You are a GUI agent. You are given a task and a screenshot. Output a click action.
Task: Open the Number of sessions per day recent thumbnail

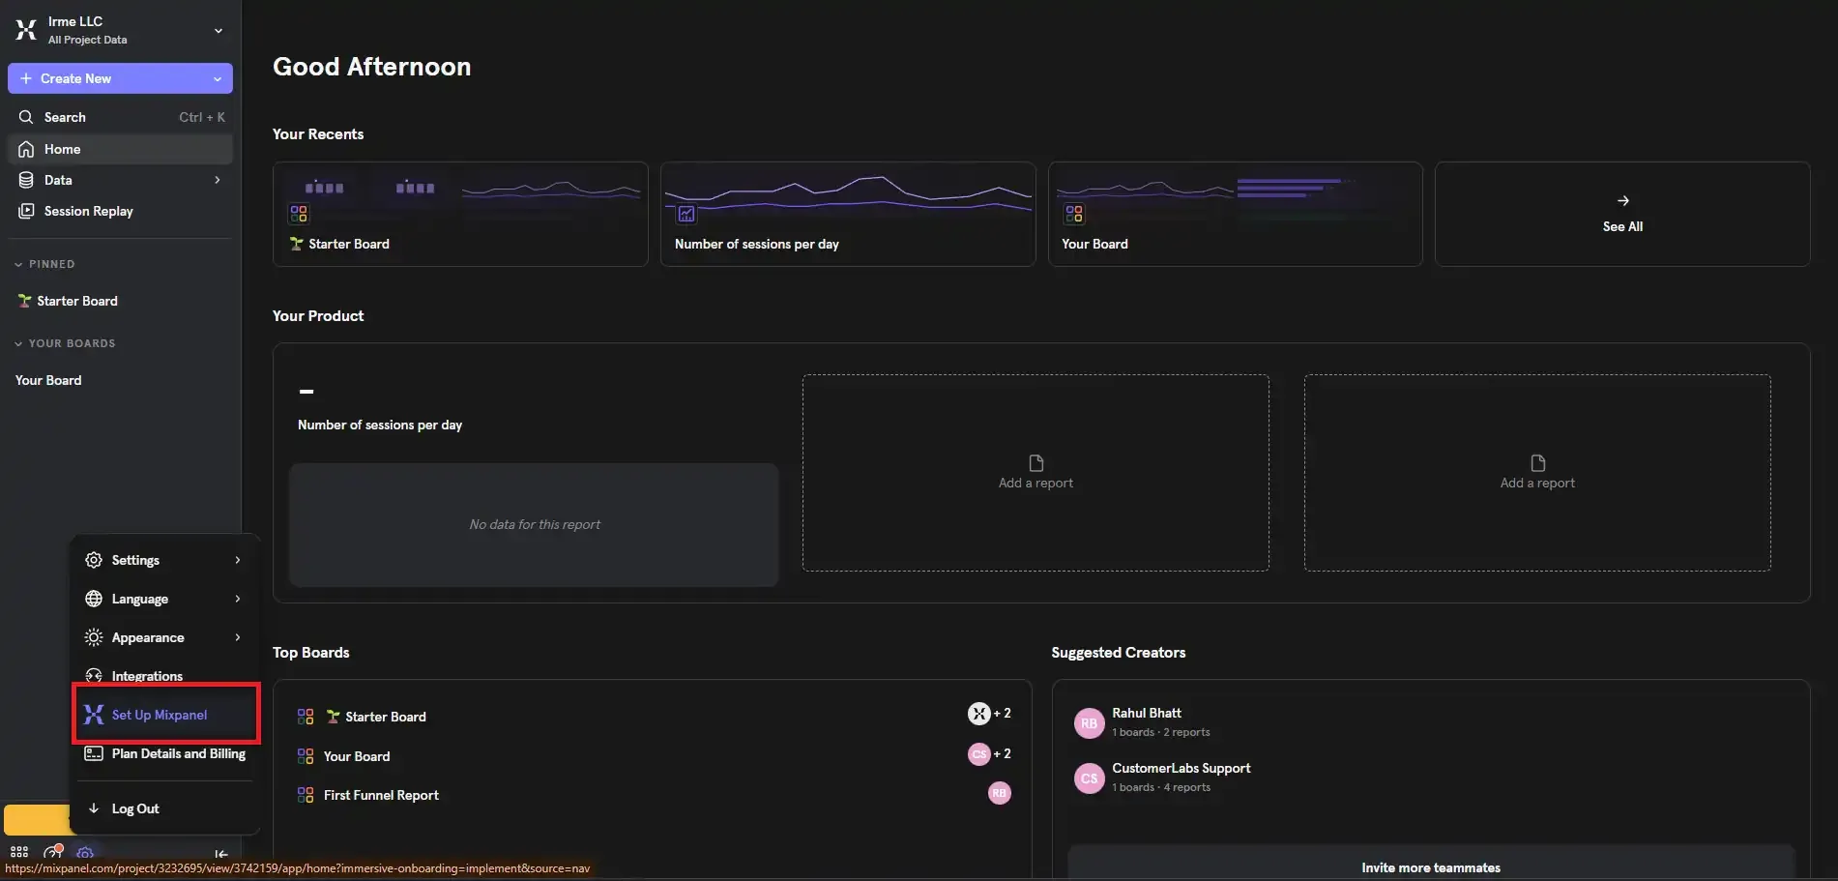848,214
